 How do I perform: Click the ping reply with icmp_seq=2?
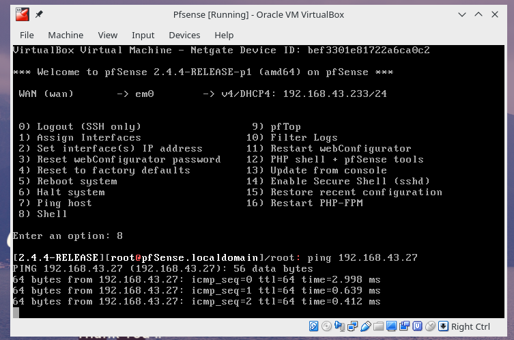point(197,301)
